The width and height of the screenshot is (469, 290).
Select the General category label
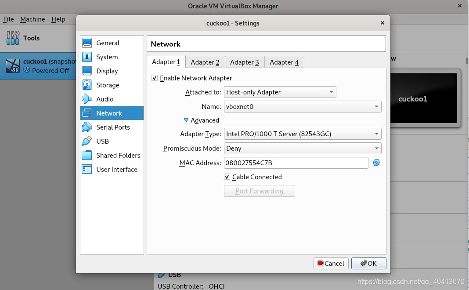pos(108,43)
